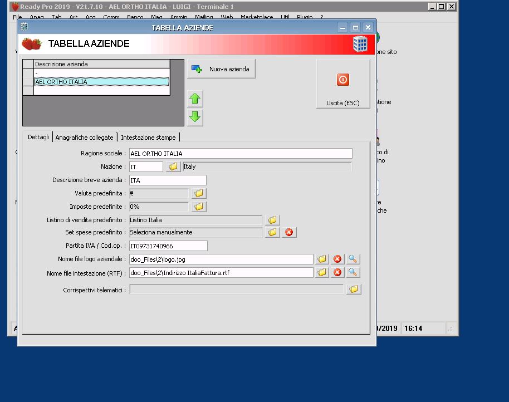Click the 0% Imposte predefinite value
Viewport: 509px width, 402px height.
159,207
